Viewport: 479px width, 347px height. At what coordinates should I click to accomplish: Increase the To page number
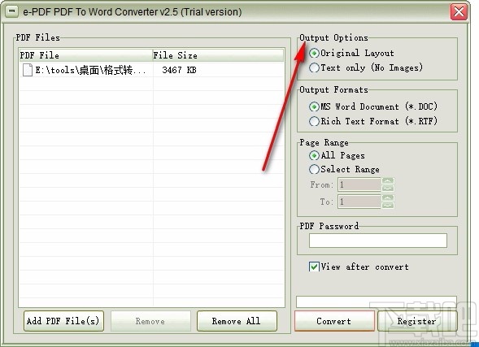pyautogui.click(x=388, y=197)
